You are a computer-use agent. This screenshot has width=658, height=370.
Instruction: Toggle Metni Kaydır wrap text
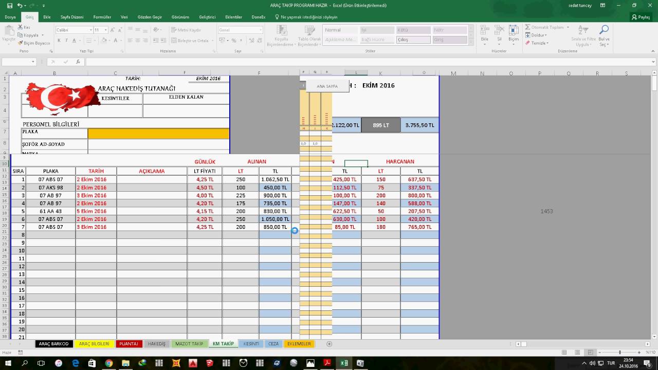pyautogui.click(x=186, y=30)
